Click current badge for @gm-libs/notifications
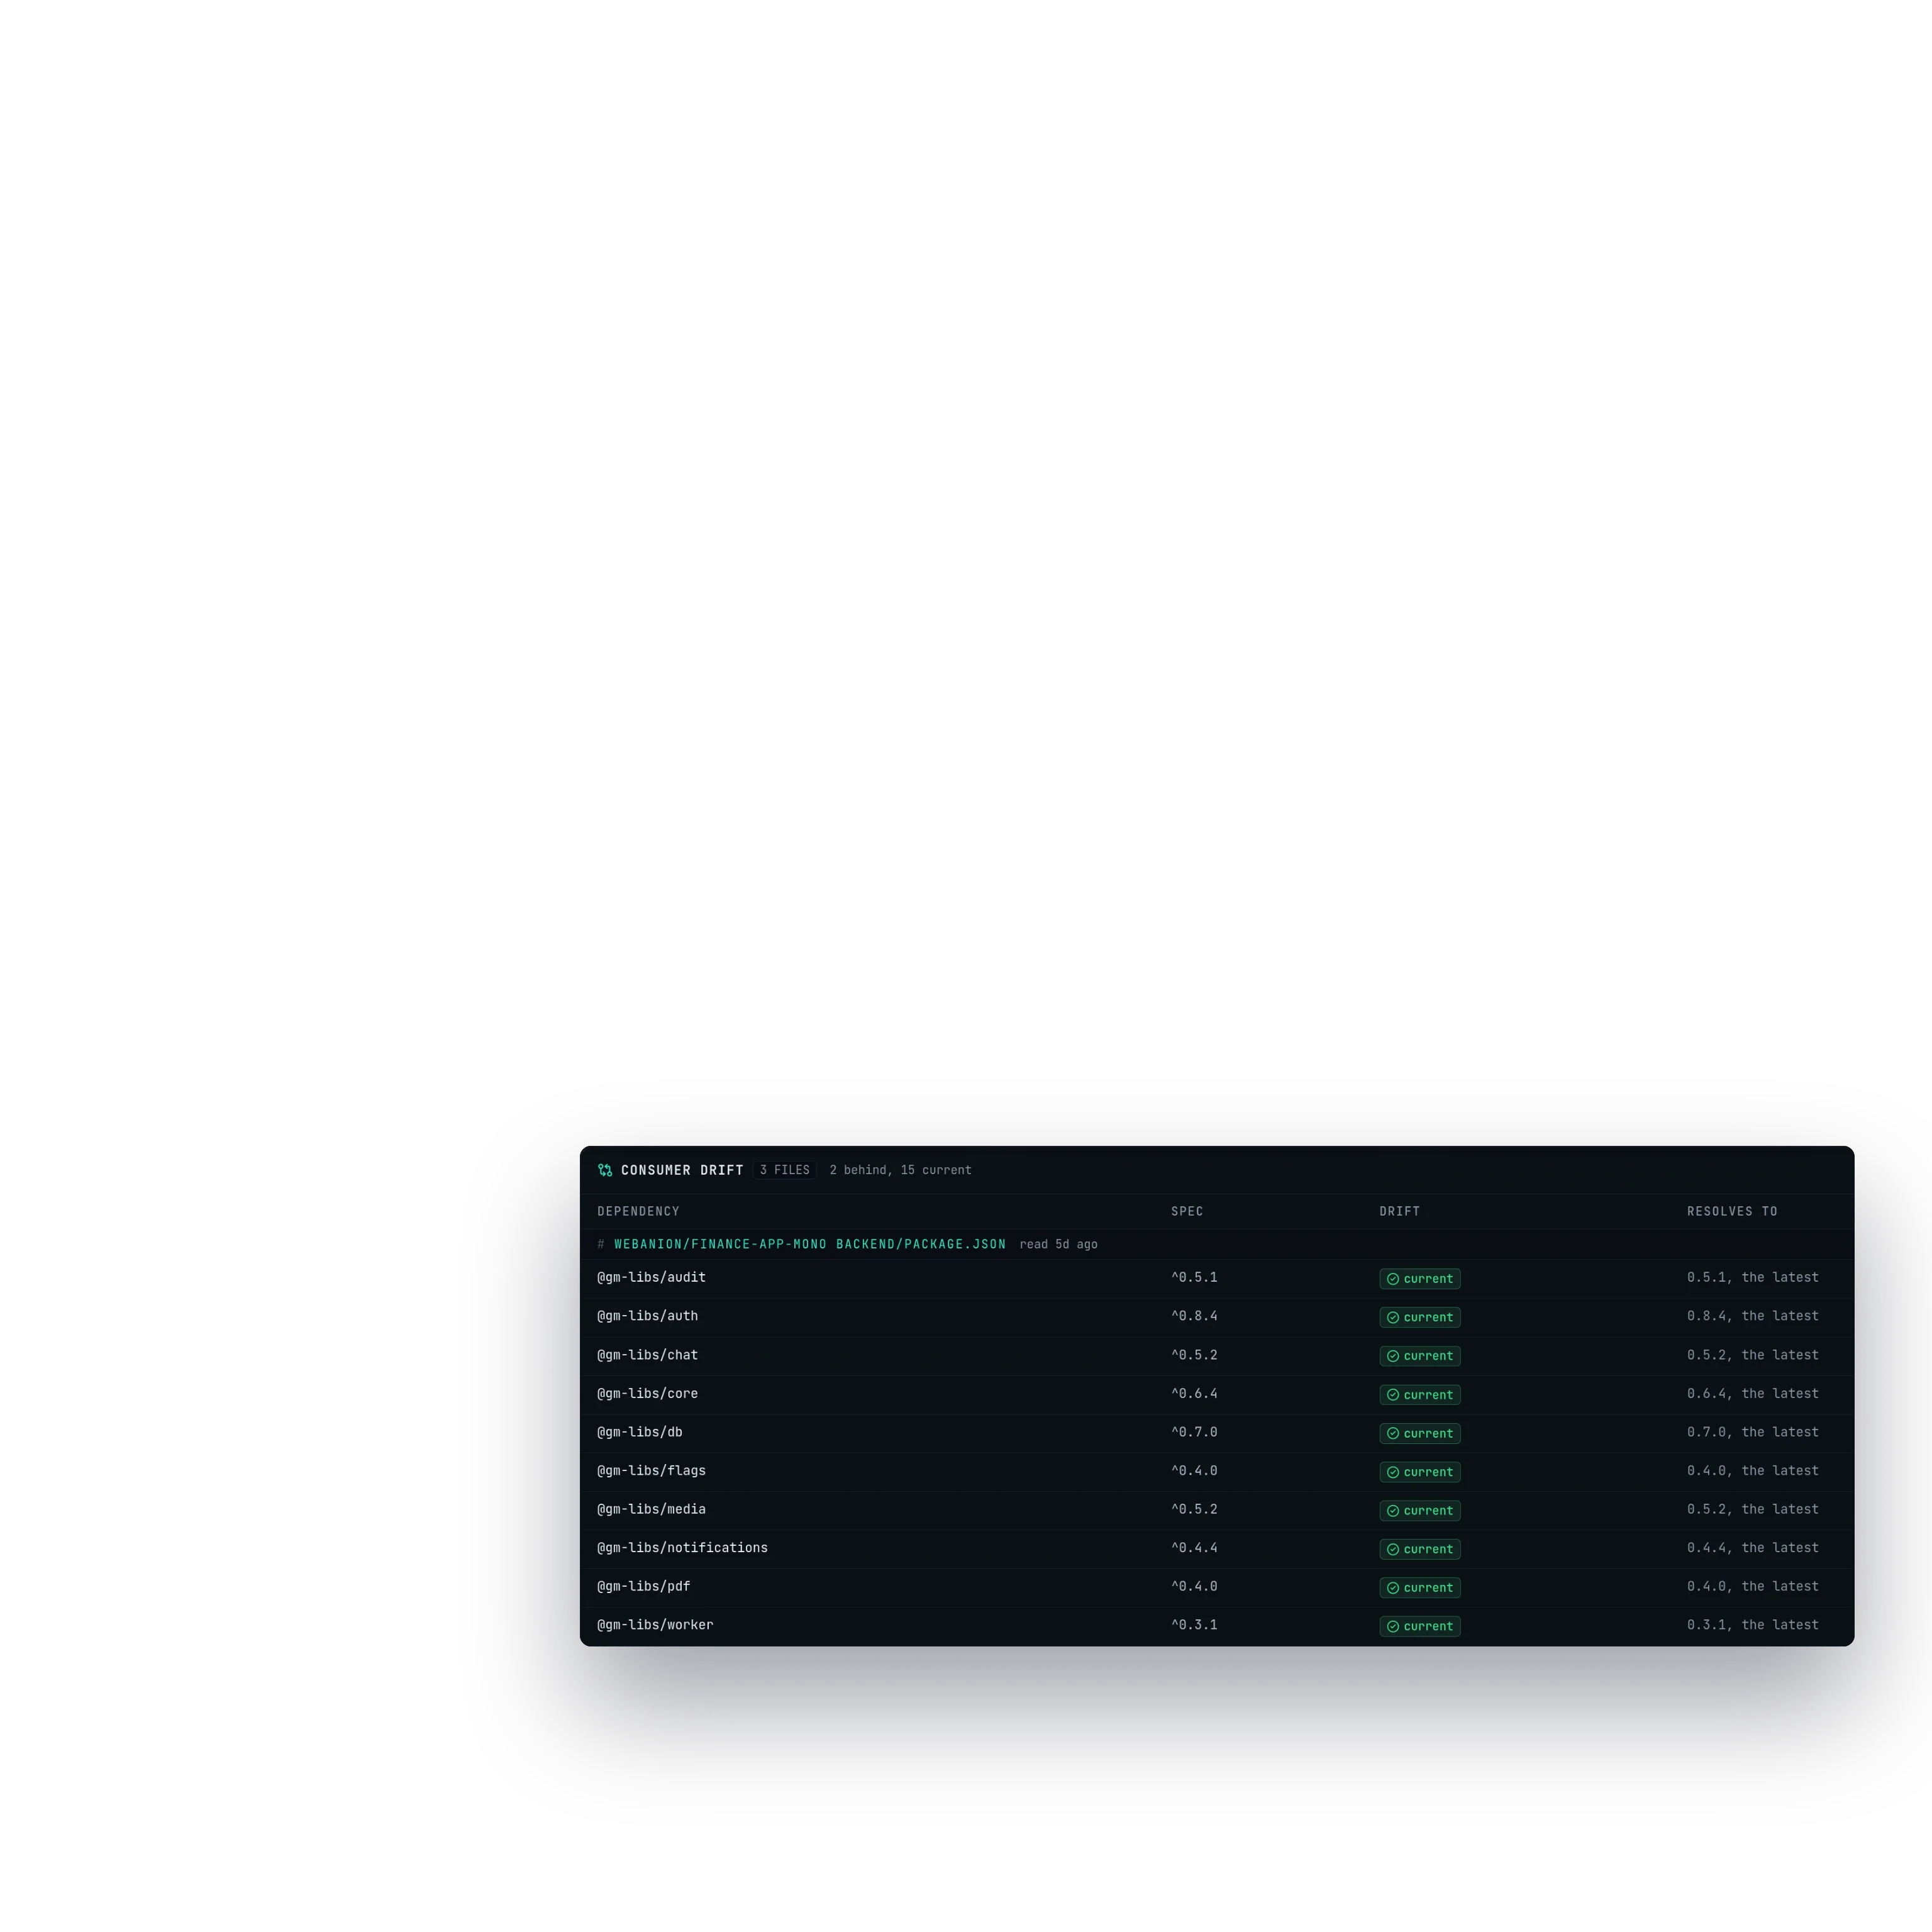Image resolution: width=1932 pixels, height=1932 pixels. 1420,1549
